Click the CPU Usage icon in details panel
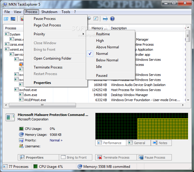 coord(21,129)
